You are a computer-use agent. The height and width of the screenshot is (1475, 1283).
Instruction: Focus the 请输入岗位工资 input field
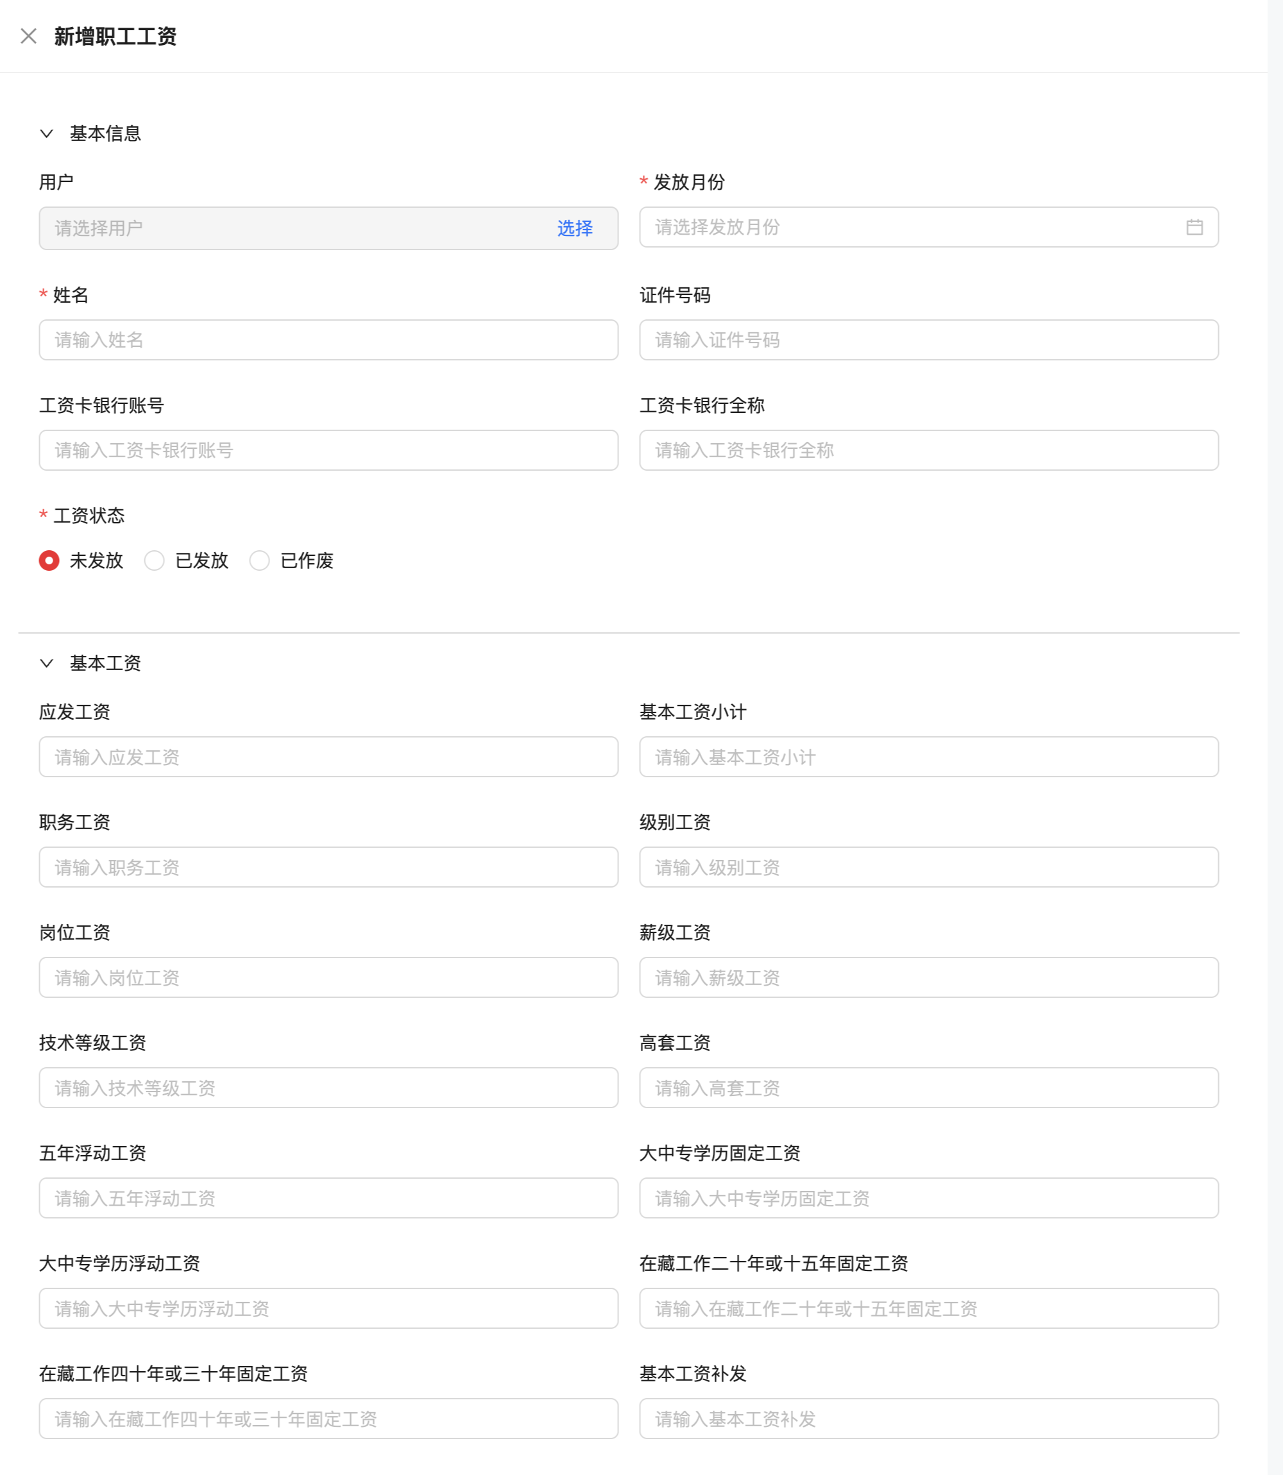pos(328,977)
